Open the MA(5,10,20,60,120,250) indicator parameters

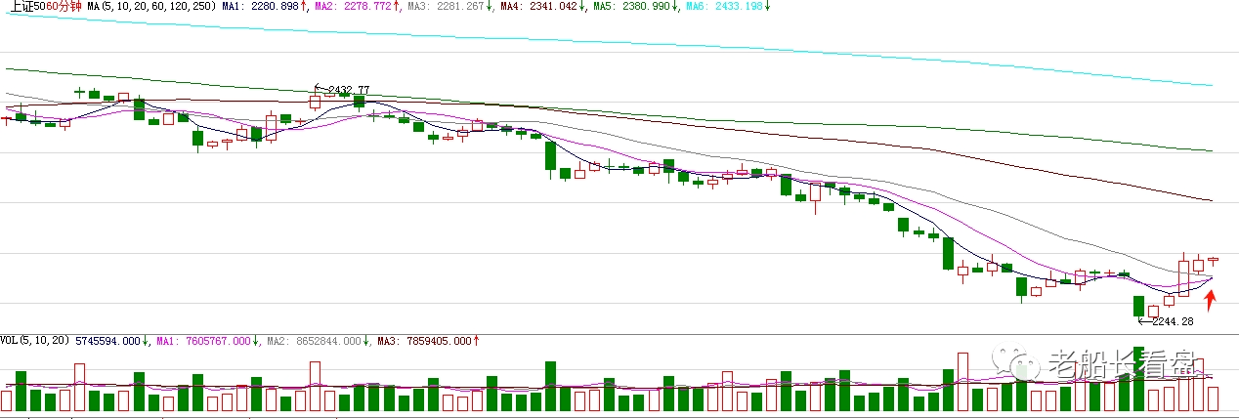tap(150, 6)
